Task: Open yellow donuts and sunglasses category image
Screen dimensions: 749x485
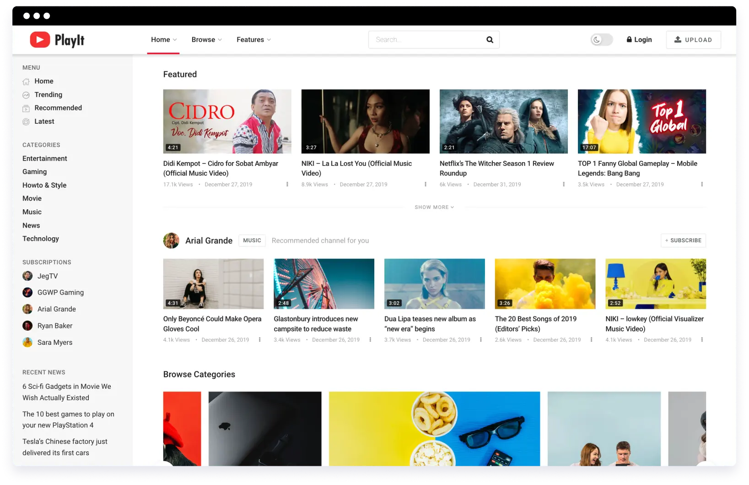Action: pyautogui.click(x=434, y=429)
